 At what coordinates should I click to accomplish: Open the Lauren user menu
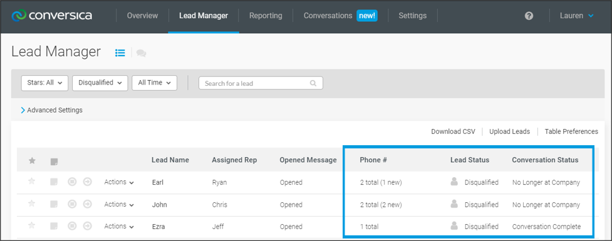pos(576,16)
